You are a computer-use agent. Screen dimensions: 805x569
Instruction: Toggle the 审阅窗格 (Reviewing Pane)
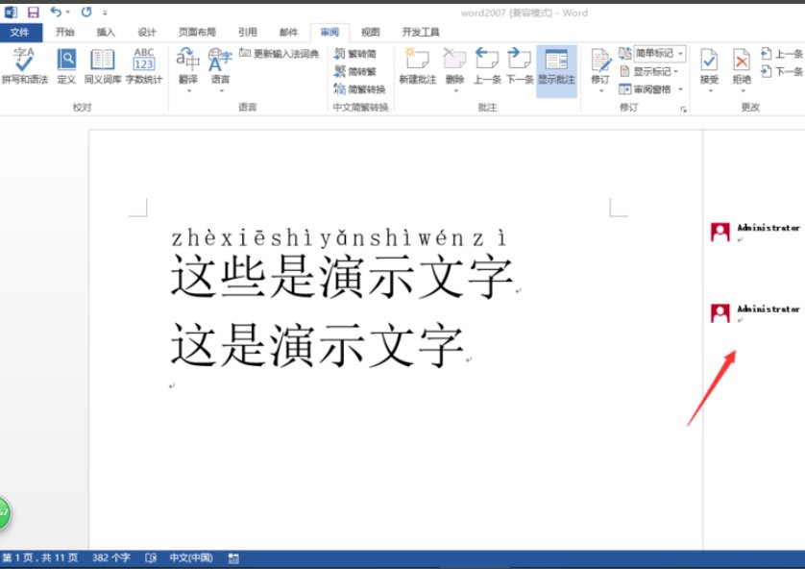click(653, 88)
